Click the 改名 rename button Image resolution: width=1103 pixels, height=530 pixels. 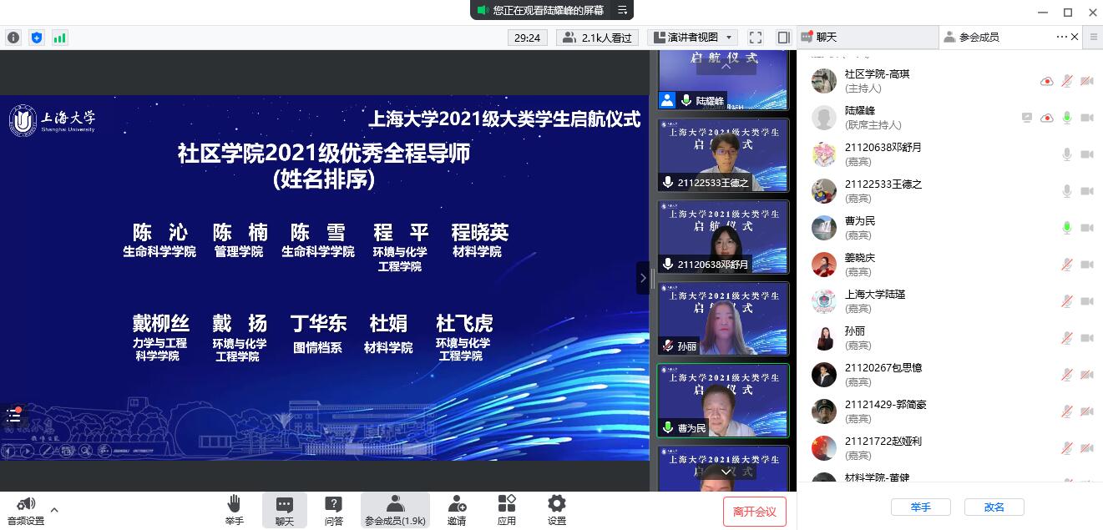coord(994,507)
